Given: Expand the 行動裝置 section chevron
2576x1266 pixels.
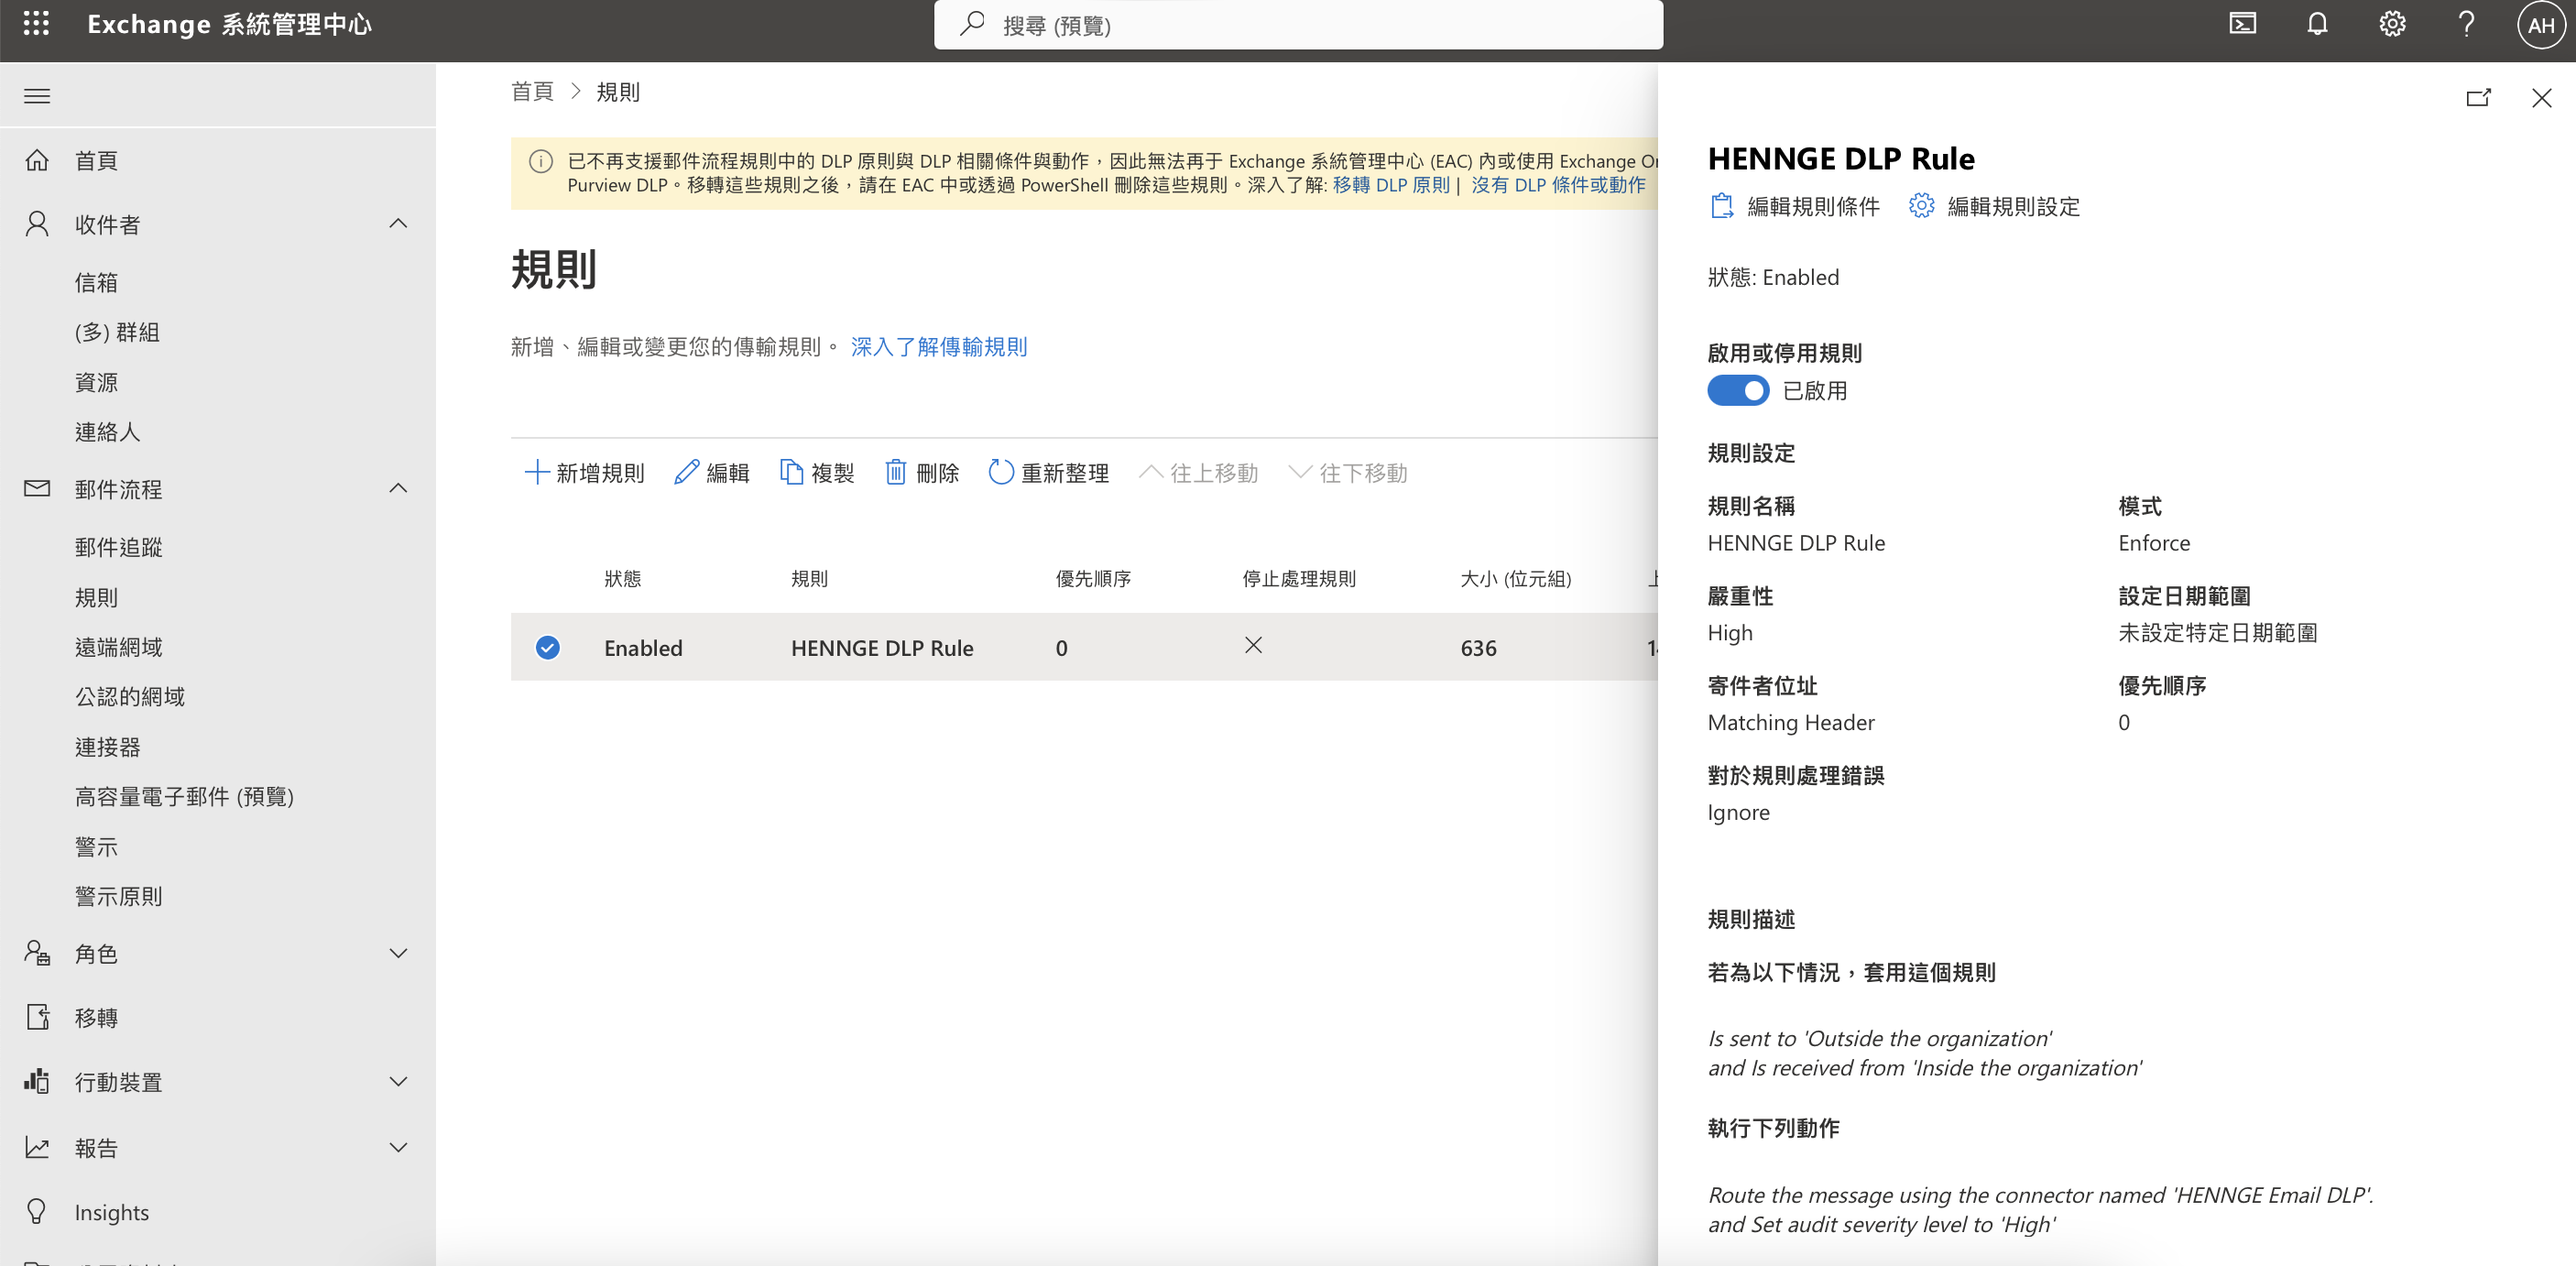Looking at the screenshot, I should point(398,1081).
